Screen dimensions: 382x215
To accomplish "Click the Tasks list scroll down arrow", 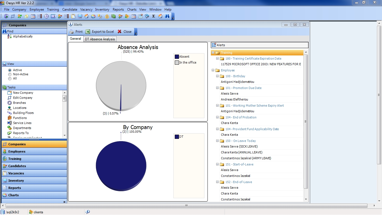I will tap(65, 135).
